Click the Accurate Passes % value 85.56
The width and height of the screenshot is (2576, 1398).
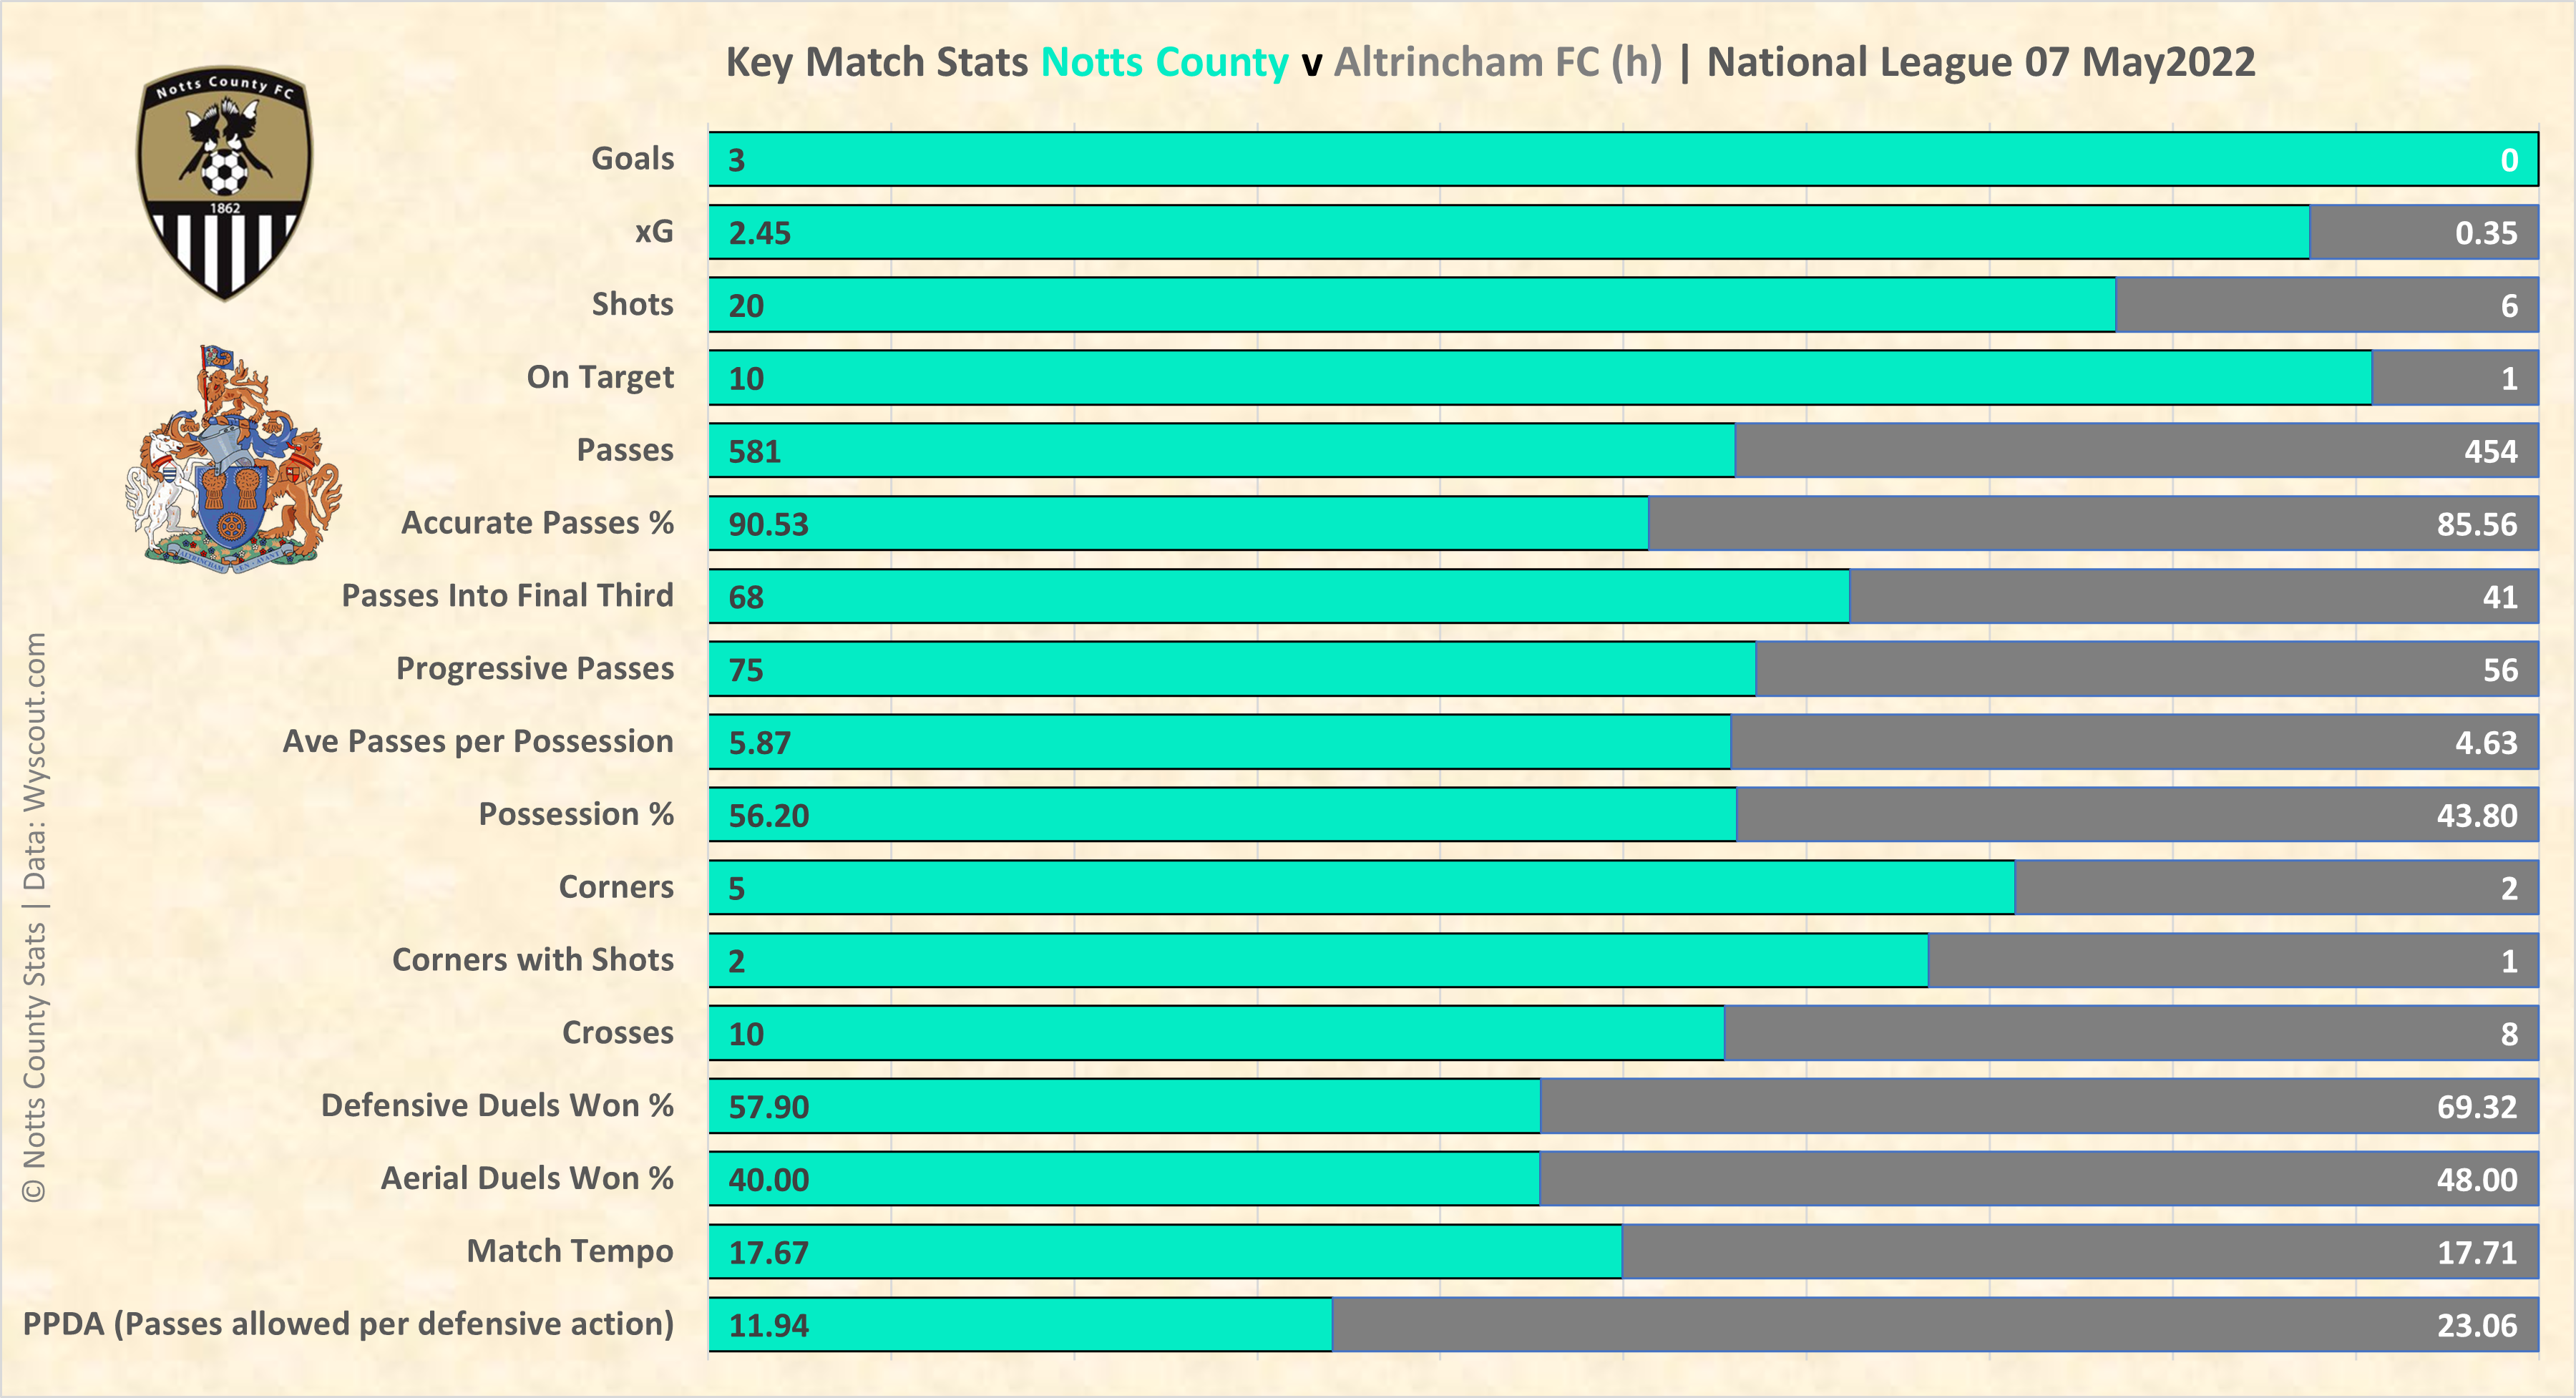point(2476,524)
